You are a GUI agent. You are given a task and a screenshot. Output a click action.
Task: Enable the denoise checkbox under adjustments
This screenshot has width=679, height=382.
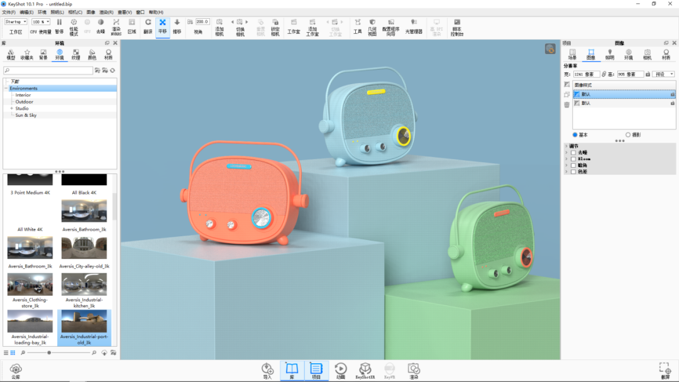tap(573, 152)
